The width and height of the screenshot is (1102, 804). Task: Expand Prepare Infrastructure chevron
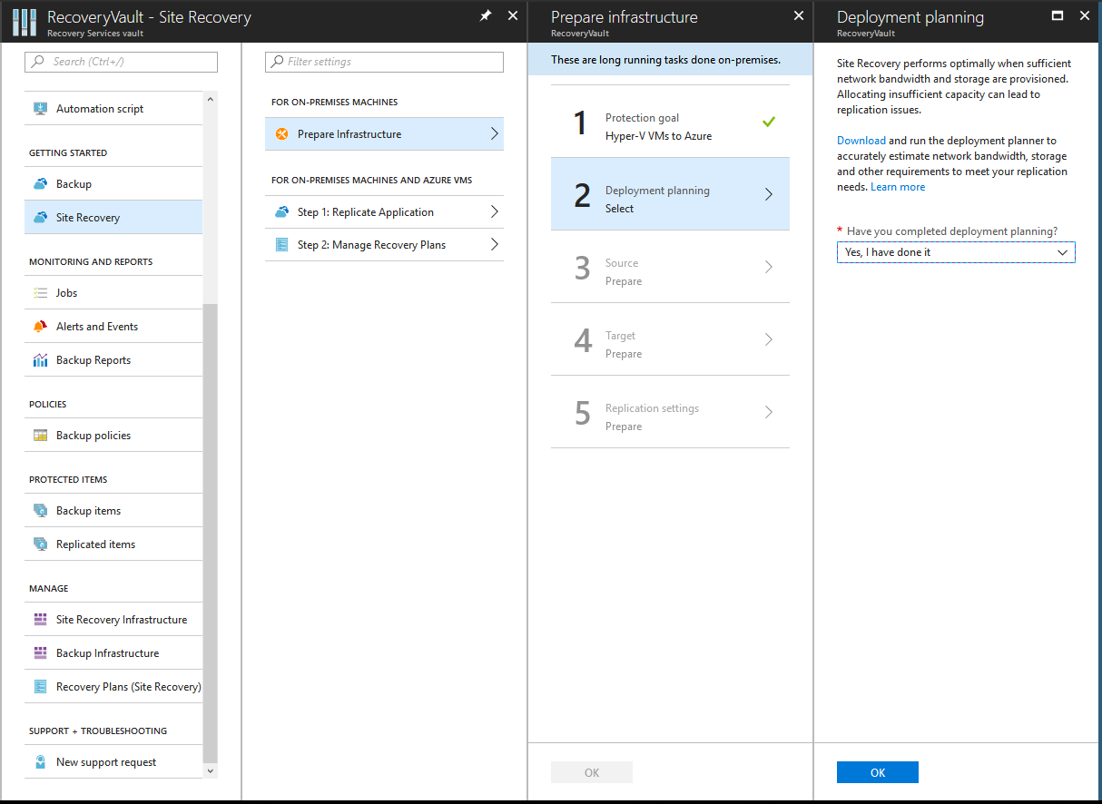click(494, 134)
